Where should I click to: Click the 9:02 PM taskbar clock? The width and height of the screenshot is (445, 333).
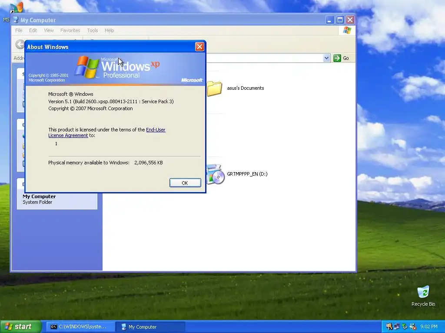429,326
